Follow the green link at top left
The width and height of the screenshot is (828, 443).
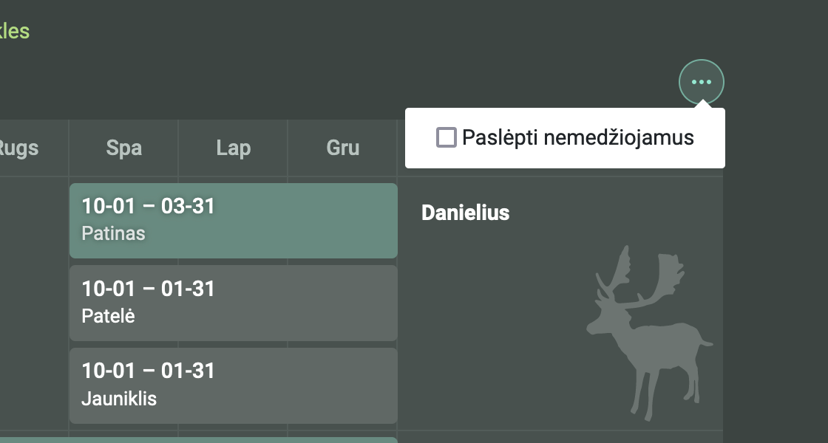coord(15,32)
